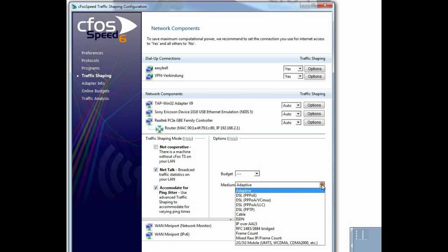This screenshot has width=448, height=252.
Task: Open Options section Help link
Action: pos(232,139)
